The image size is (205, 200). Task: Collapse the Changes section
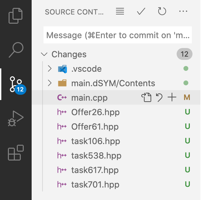44,54
